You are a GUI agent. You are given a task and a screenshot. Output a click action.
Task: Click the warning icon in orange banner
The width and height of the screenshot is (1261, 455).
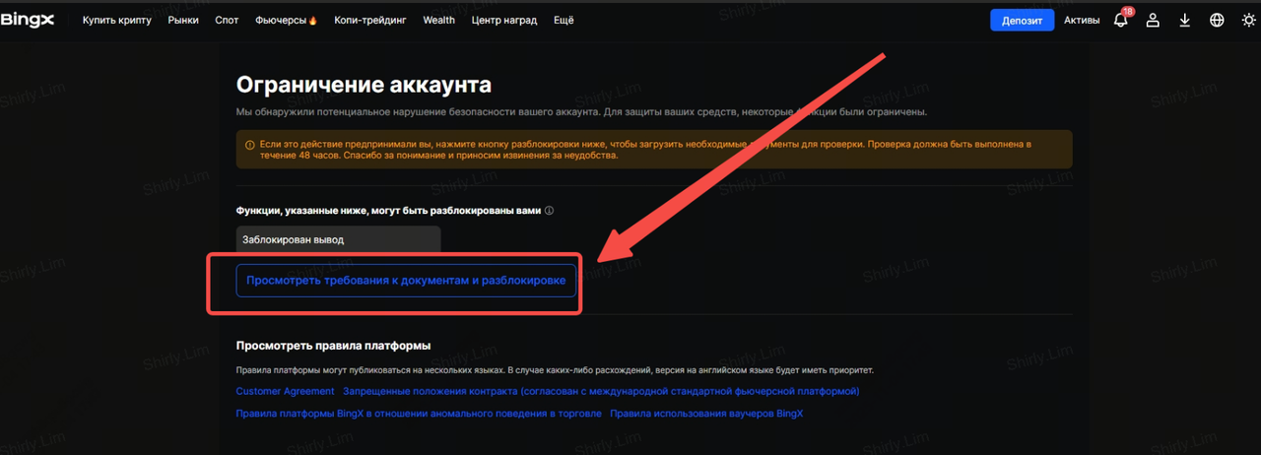point(250,145)
